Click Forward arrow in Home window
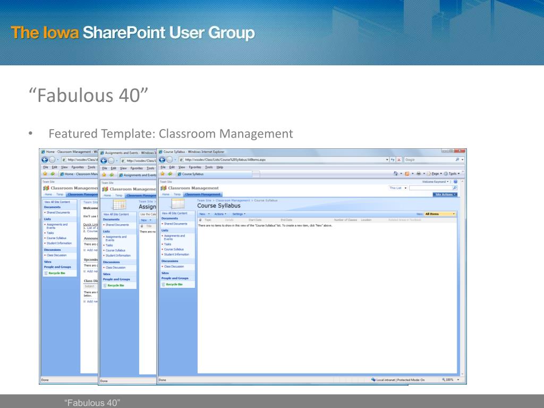This screenshot has height=408, width=544. click(x=52, y=159)
